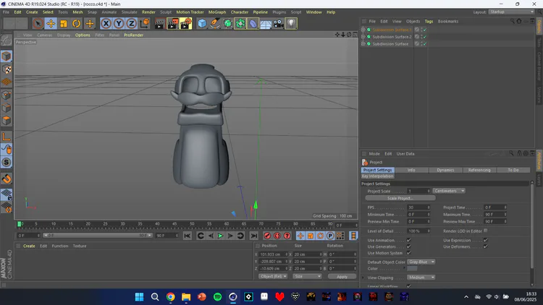The image size is (543, 305).
Task: Open Default Object Color dropdown
Action: coord(421,262)
